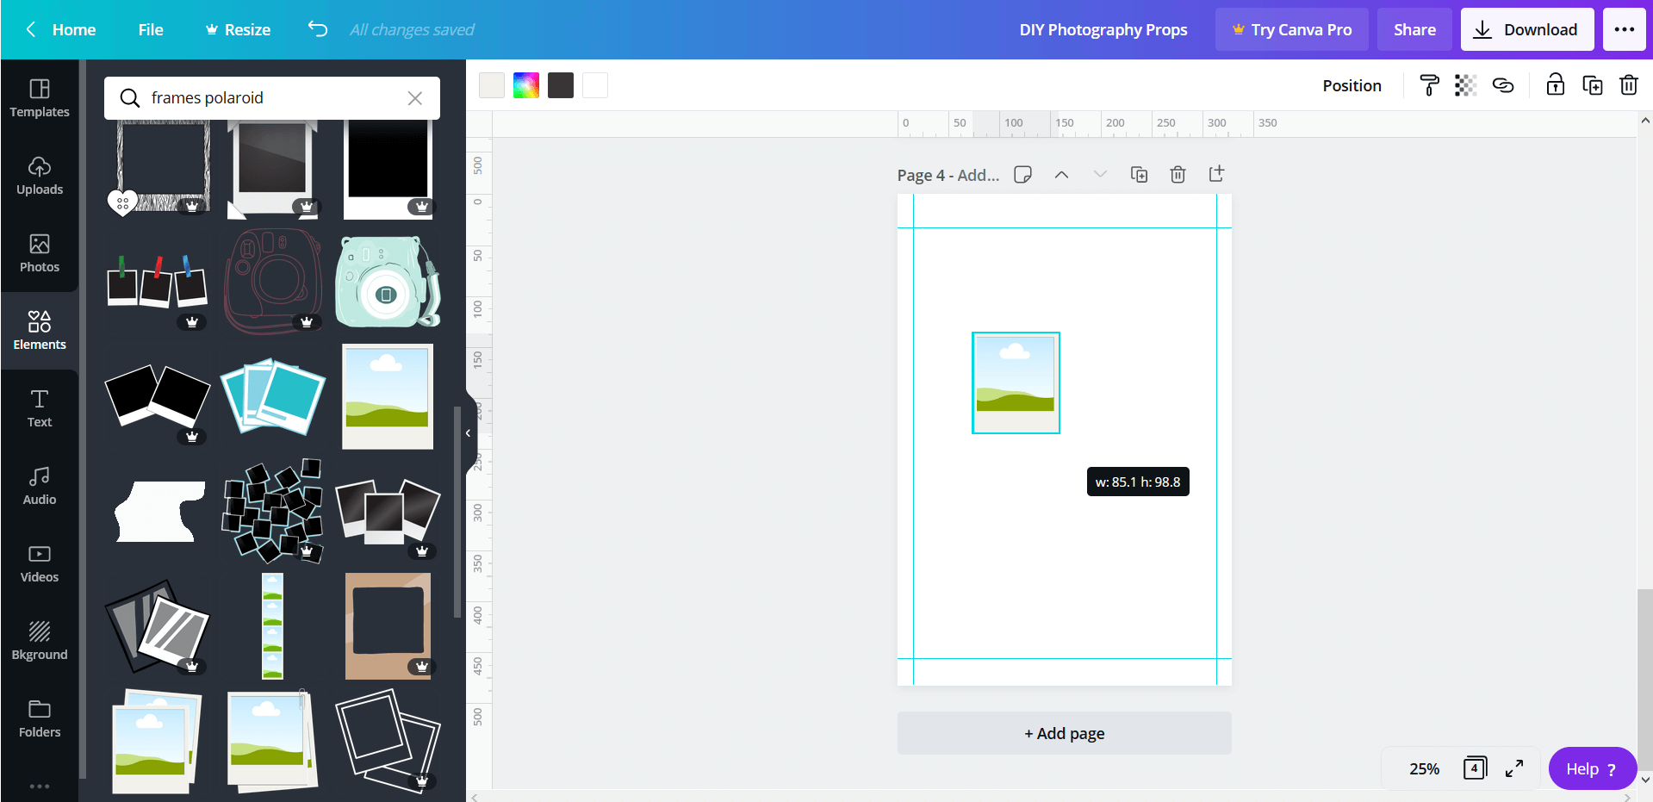This screenshot has height=802, width=1653.
Task: Open the Templates panel
Action: (40, 97)
